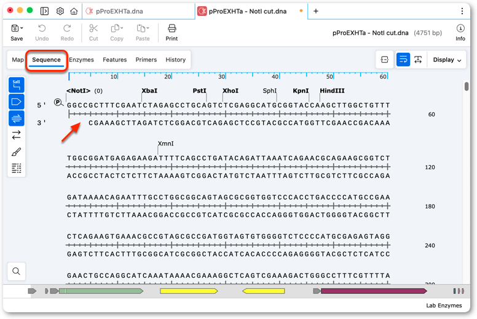Click the purple feature arrow in minimap
This screenshot has height=319, width=477.
[374, 291]
